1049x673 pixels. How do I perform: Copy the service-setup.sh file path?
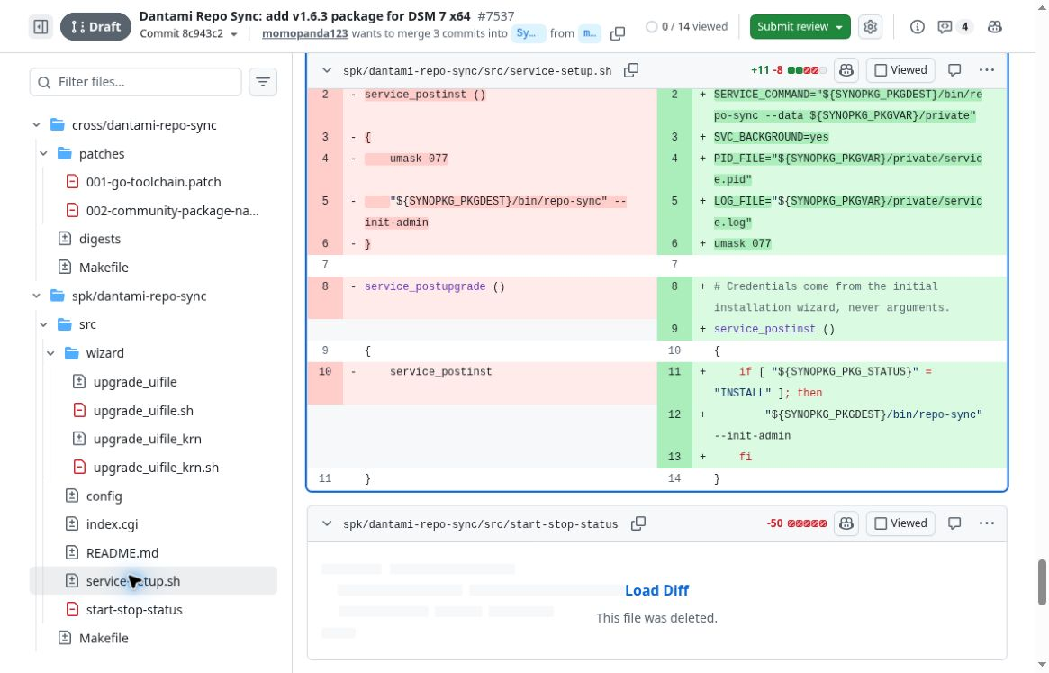coord(631,70)
